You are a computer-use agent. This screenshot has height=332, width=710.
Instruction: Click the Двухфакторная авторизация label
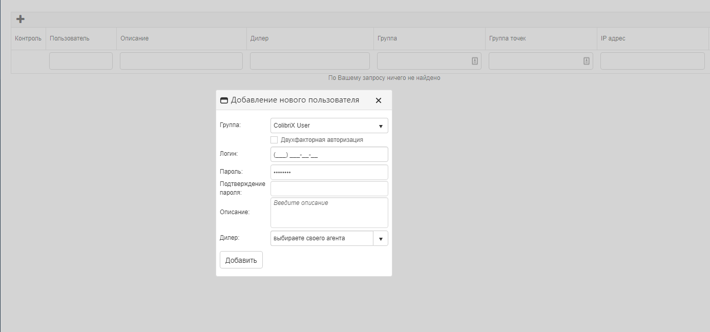[322, 140]
